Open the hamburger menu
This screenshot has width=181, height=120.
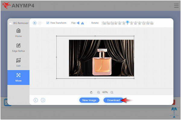click(x=176, y=5)
